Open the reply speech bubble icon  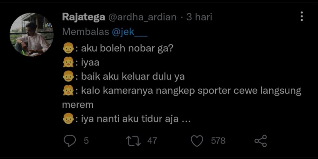70,141
